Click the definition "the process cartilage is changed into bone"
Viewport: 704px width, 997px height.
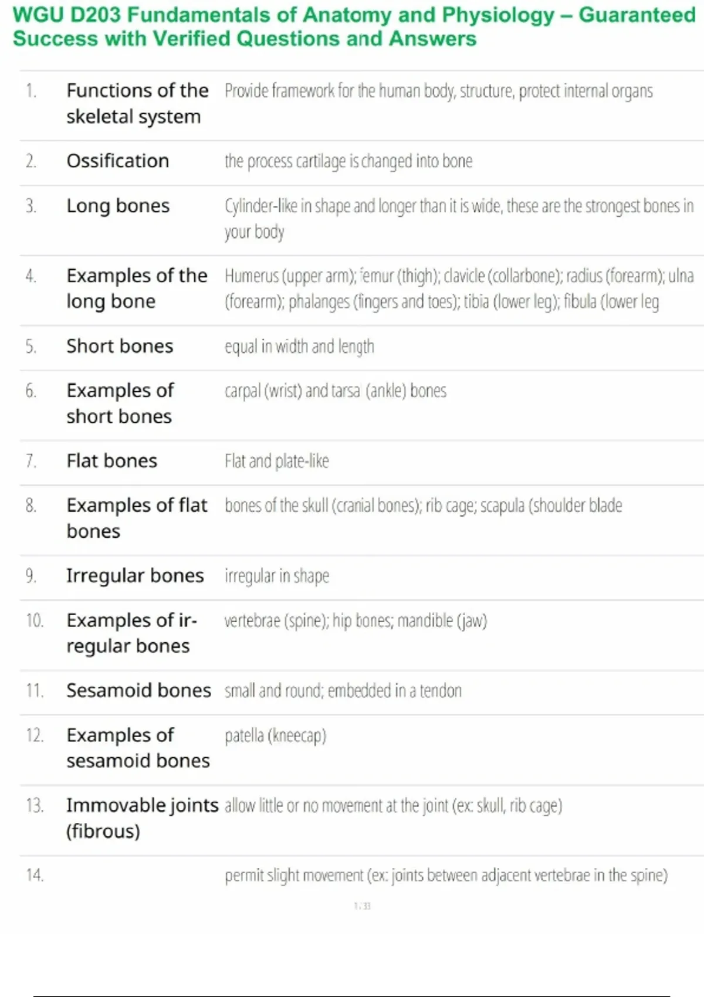(x=348, y=161)
